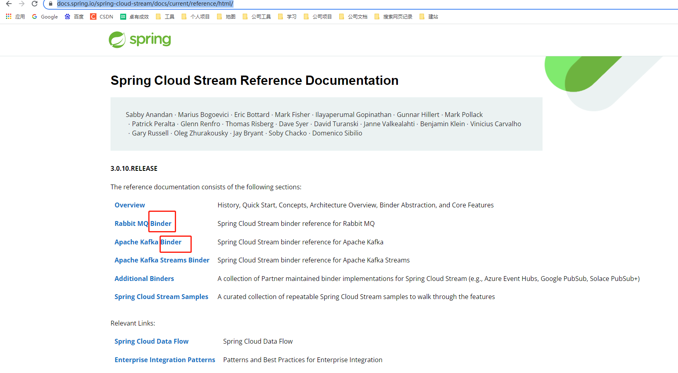Click author name Gary Russell

point(150,133)
